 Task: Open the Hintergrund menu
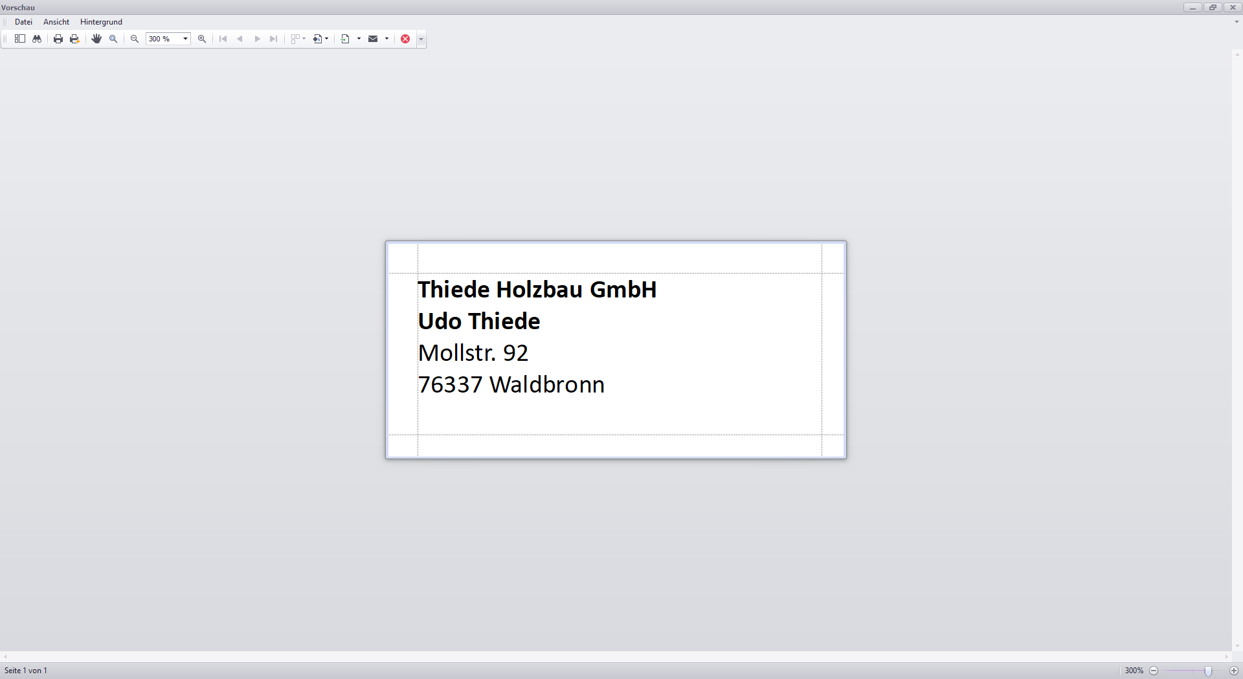[x=101, y=22]
